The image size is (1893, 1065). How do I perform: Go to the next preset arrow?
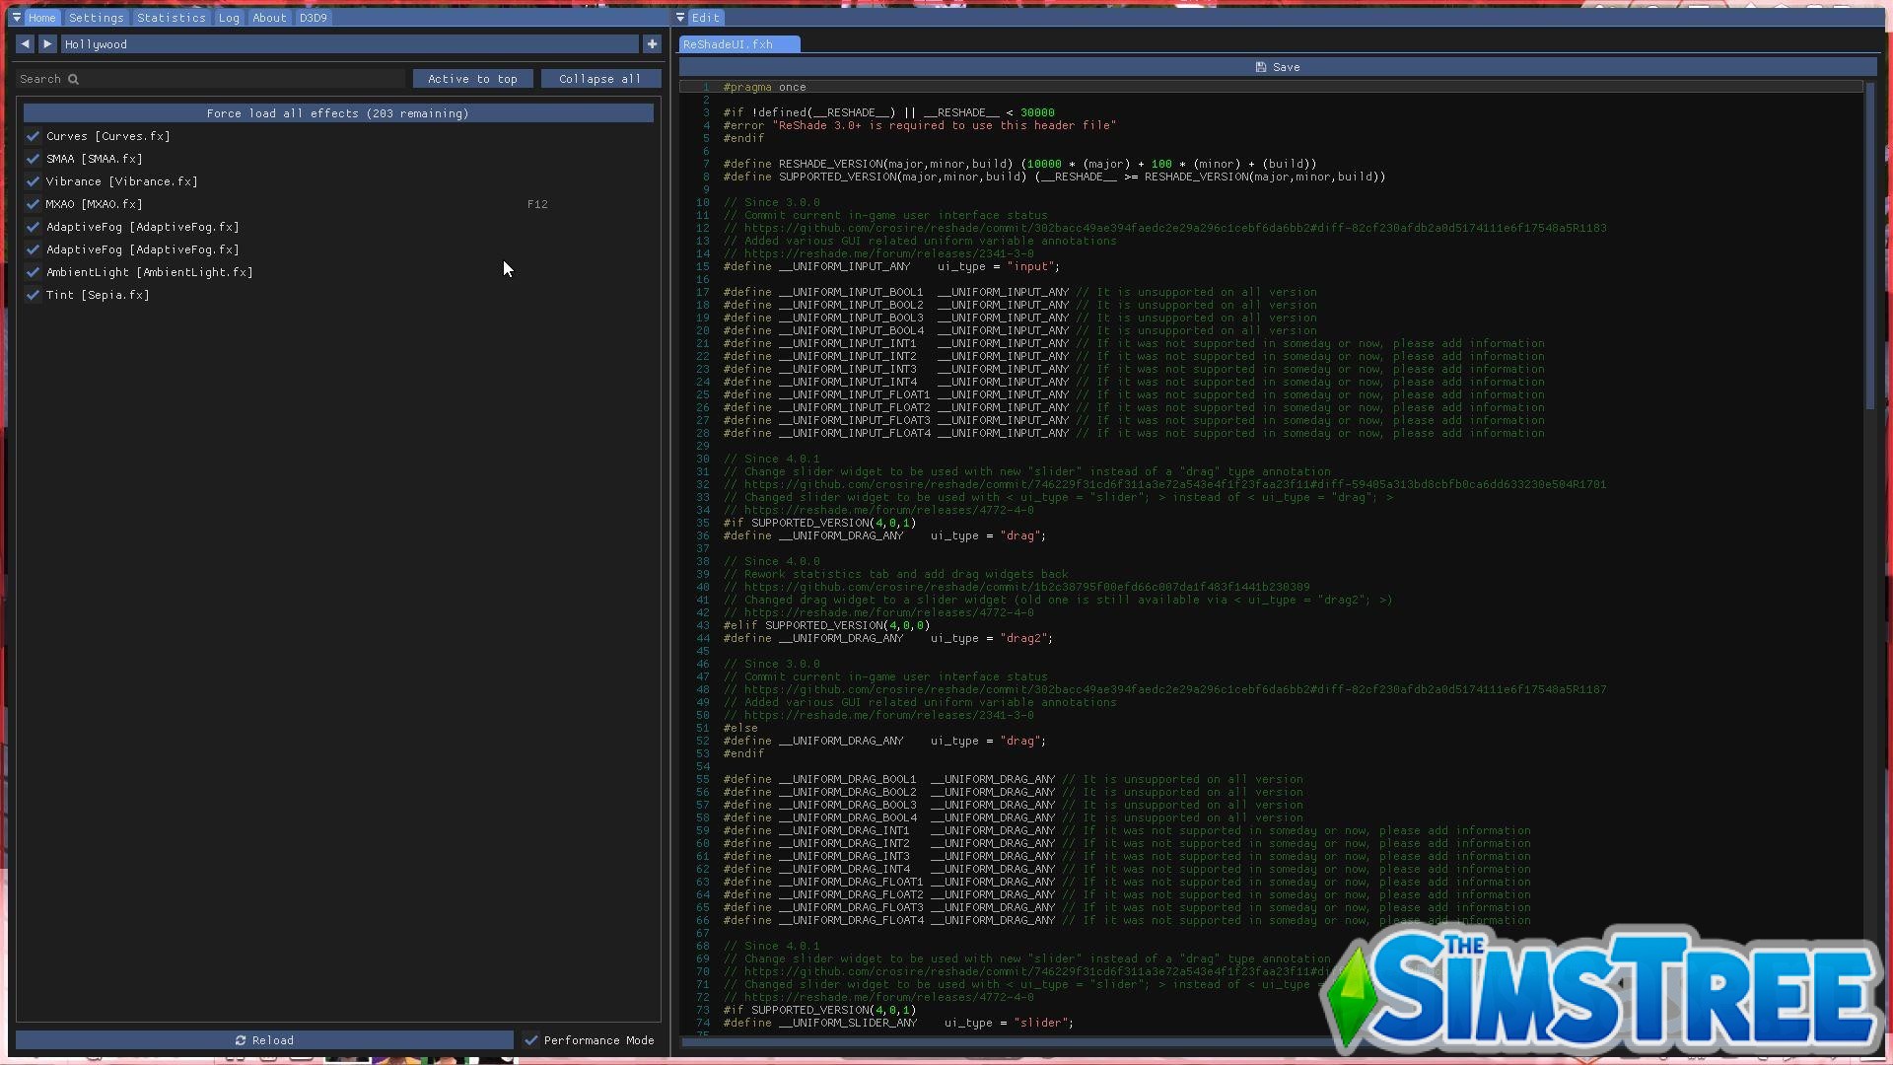(47, 44)
